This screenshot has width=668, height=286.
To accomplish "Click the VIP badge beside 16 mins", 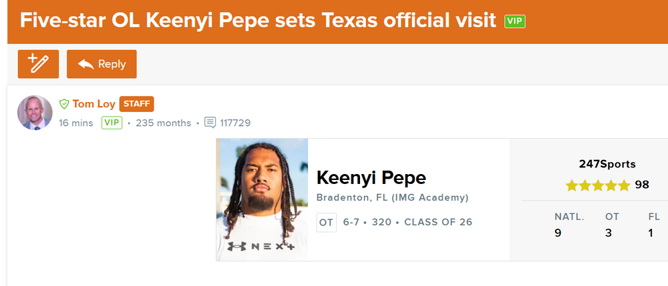I will tap(112, 123).
